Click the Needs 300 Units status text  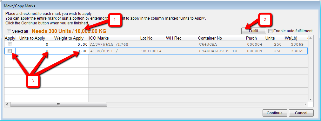[x=69, y=31]
